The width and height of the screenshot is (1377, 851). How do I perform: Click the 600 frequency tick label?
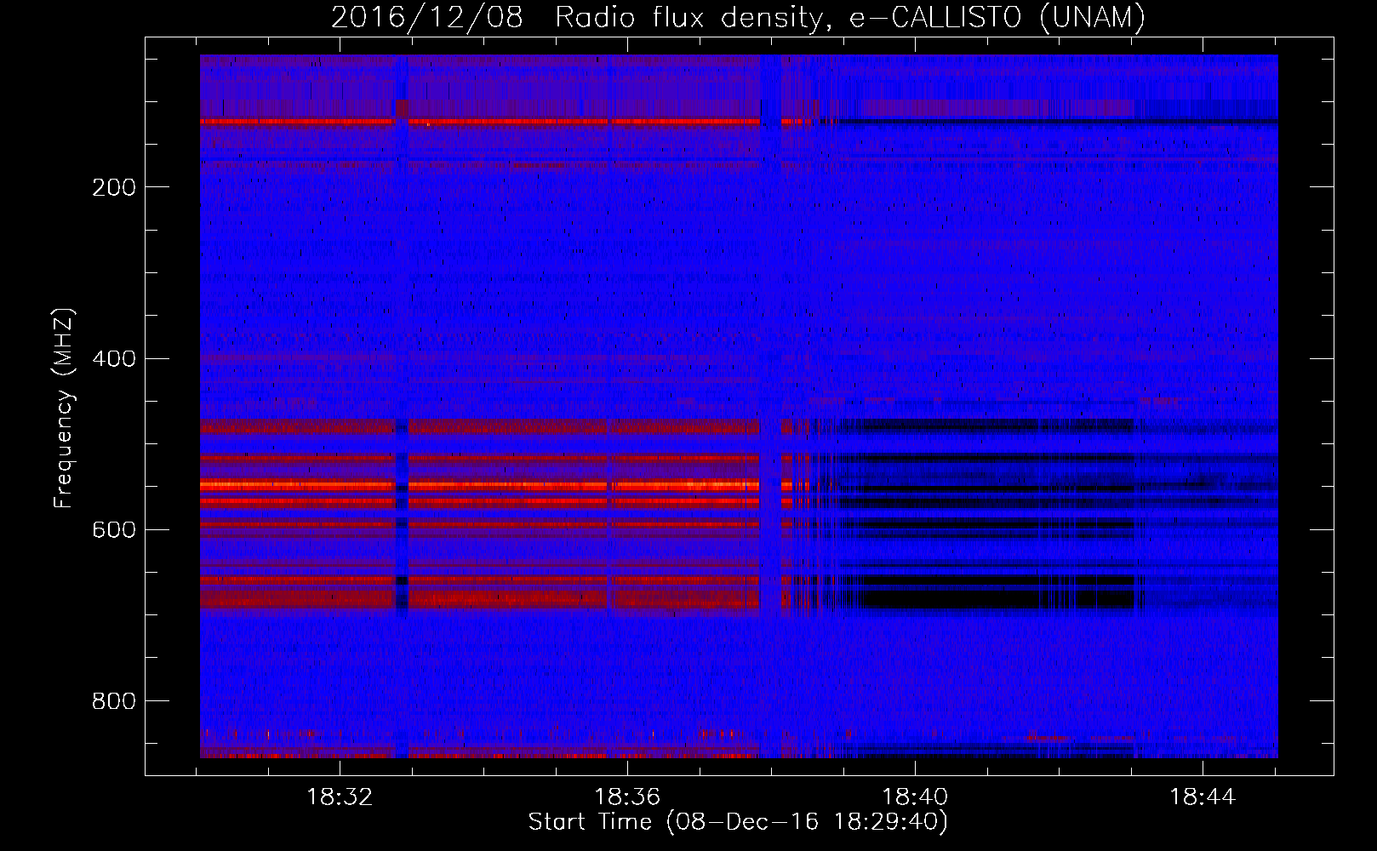point(114,529)
